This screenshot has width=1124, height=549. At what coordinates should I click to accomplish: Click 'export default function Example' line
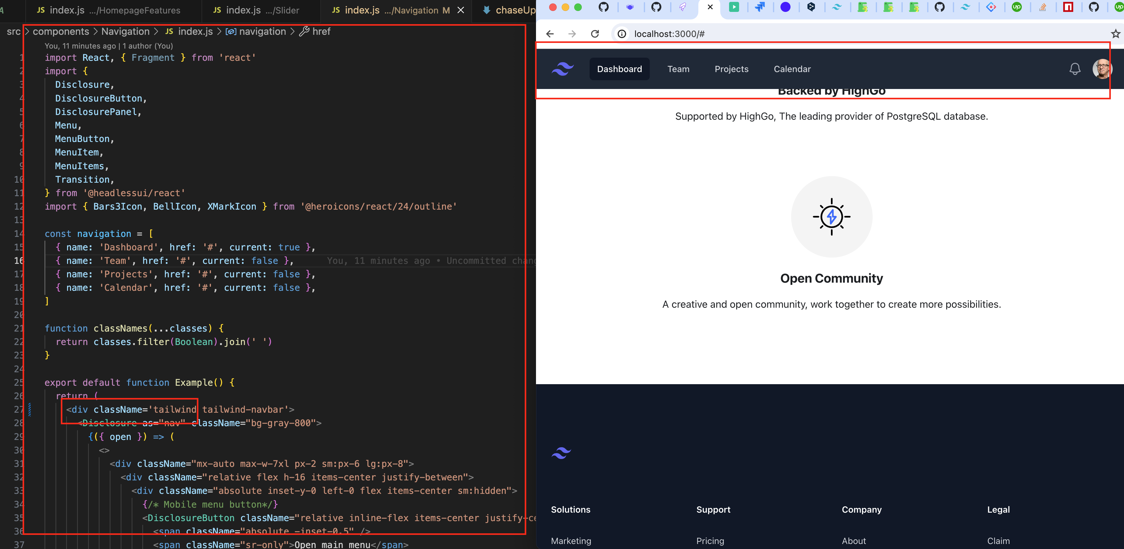(x=139, y=382)
